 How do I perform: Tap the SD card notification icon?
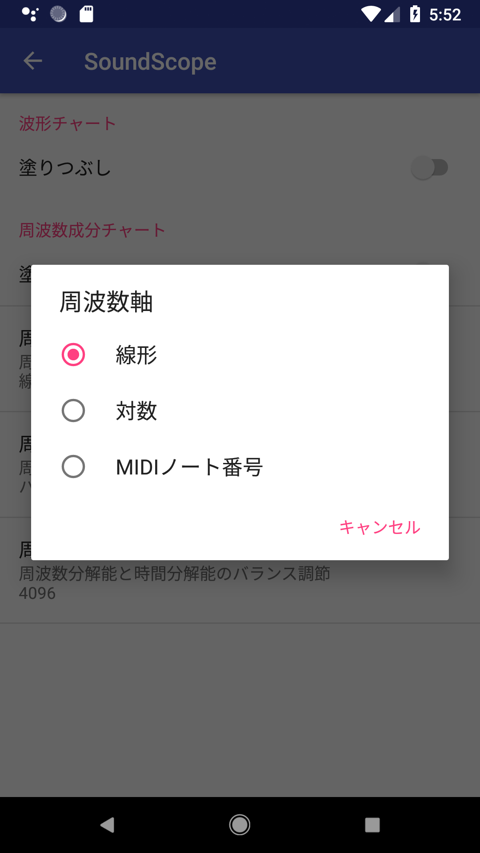pyautogui.click(x=86, y=14)
